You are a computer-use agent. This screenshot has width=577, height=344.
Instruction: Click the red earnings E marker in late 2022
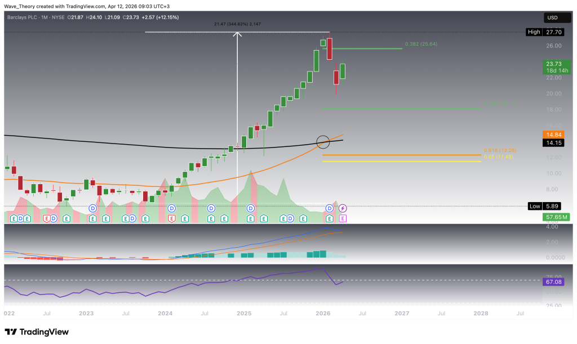click(x=47, y=218)
